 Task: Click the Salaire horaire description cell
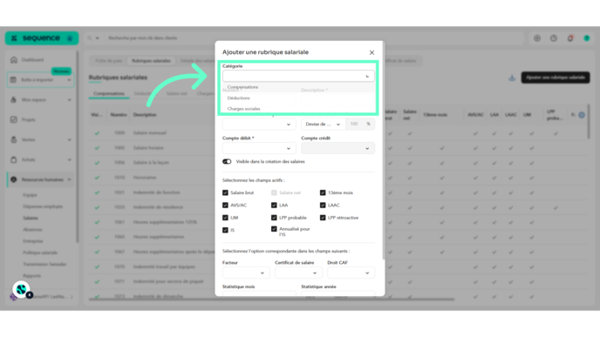click(x=148, y=148)
